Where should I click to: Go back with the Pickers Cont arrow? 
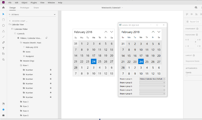[10, 21]
